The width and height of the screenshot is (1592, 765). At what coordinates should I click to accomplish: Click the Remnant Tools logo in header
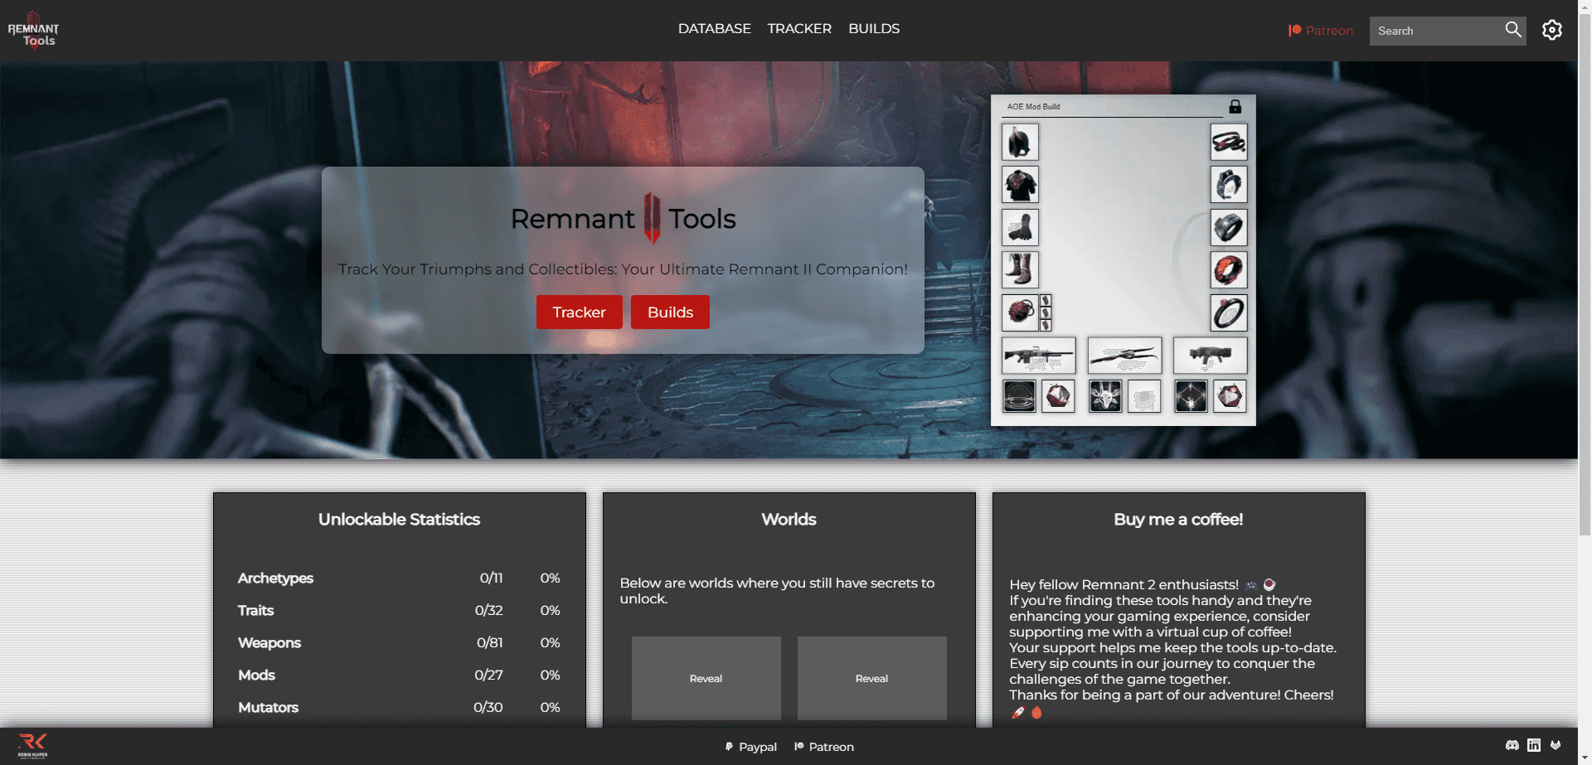(33, 31)
